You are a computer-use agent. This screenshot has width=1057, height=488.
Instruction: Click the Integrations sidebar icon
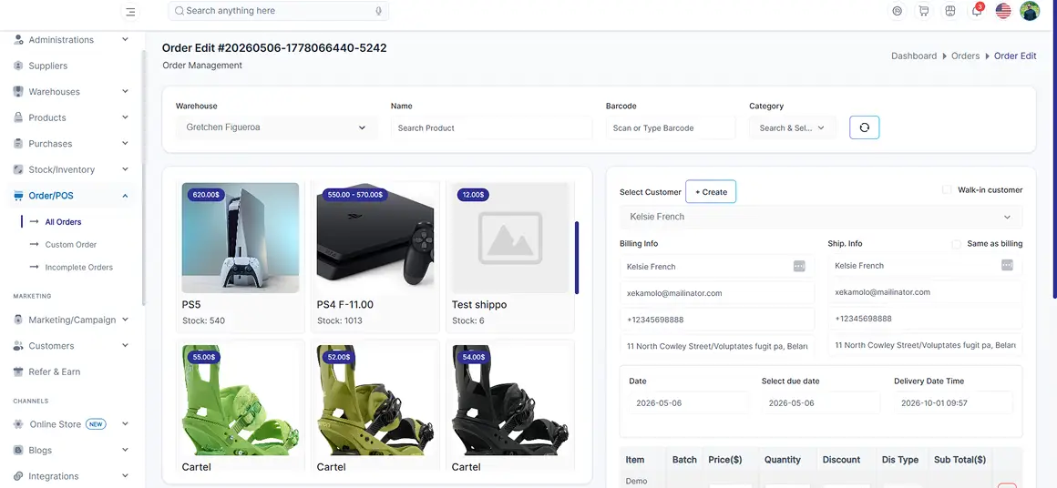click(x=19, y=476)
